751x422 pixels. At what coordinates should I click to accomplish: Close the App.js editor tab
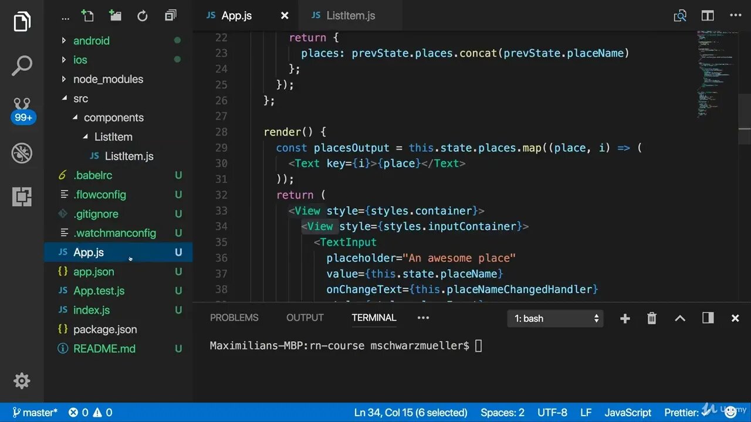(285, 16)
